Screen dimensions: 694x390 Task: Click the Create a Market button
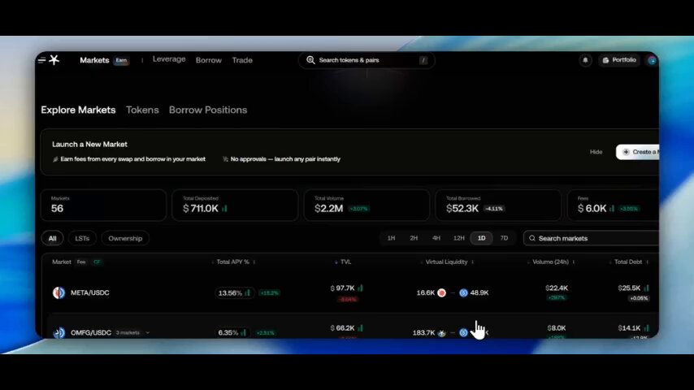[637, 152]
